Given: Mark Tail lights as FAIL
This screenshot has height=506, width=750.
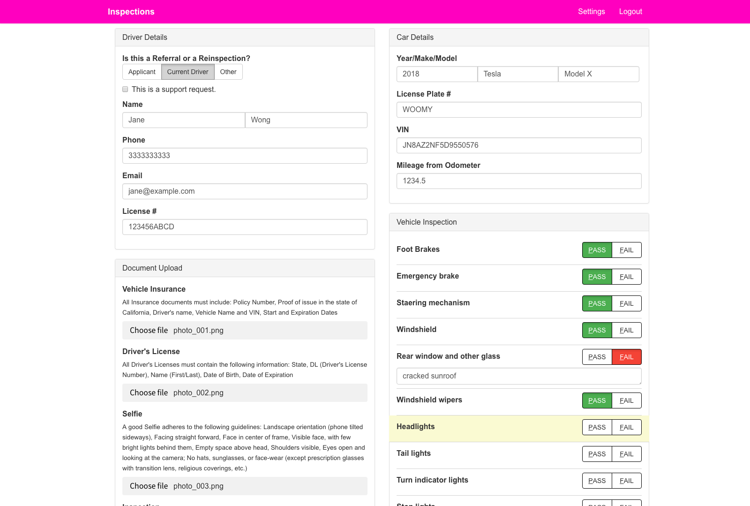Looking at the screenshot, I should 626,454.
